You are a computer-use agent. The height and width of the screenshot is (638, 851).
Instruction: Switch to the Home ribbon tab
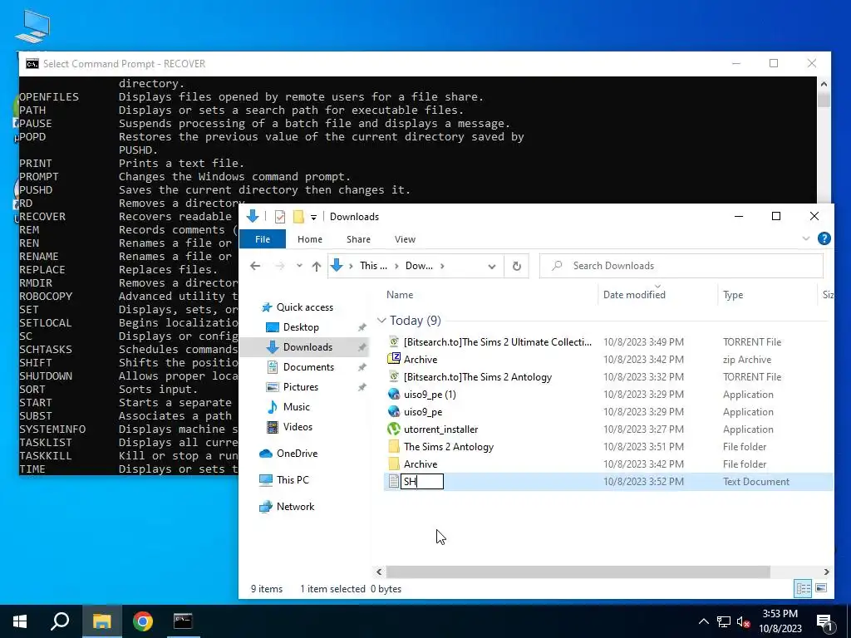coord(310,239)
